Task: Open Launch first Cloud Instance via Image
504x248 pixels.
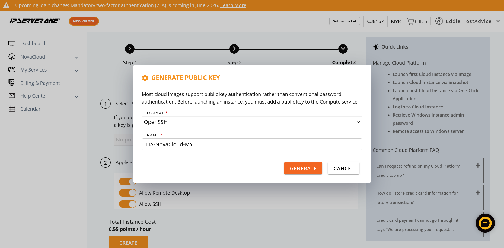Action: (x=432, y=74)
